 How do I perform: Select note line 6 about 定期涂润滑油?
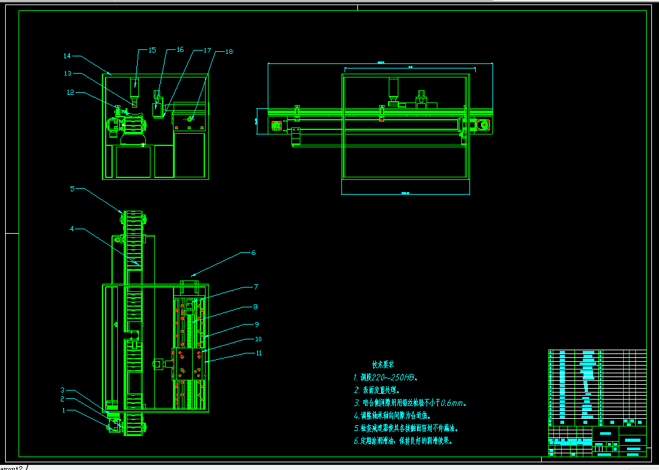403,441
